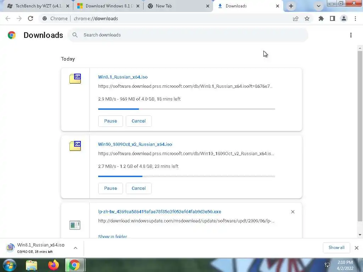Image resolution: width=363 pixels, height=272 pixels.
Task: Close the Download Windows 8.1 tab
Action: [x=138, y=6]
